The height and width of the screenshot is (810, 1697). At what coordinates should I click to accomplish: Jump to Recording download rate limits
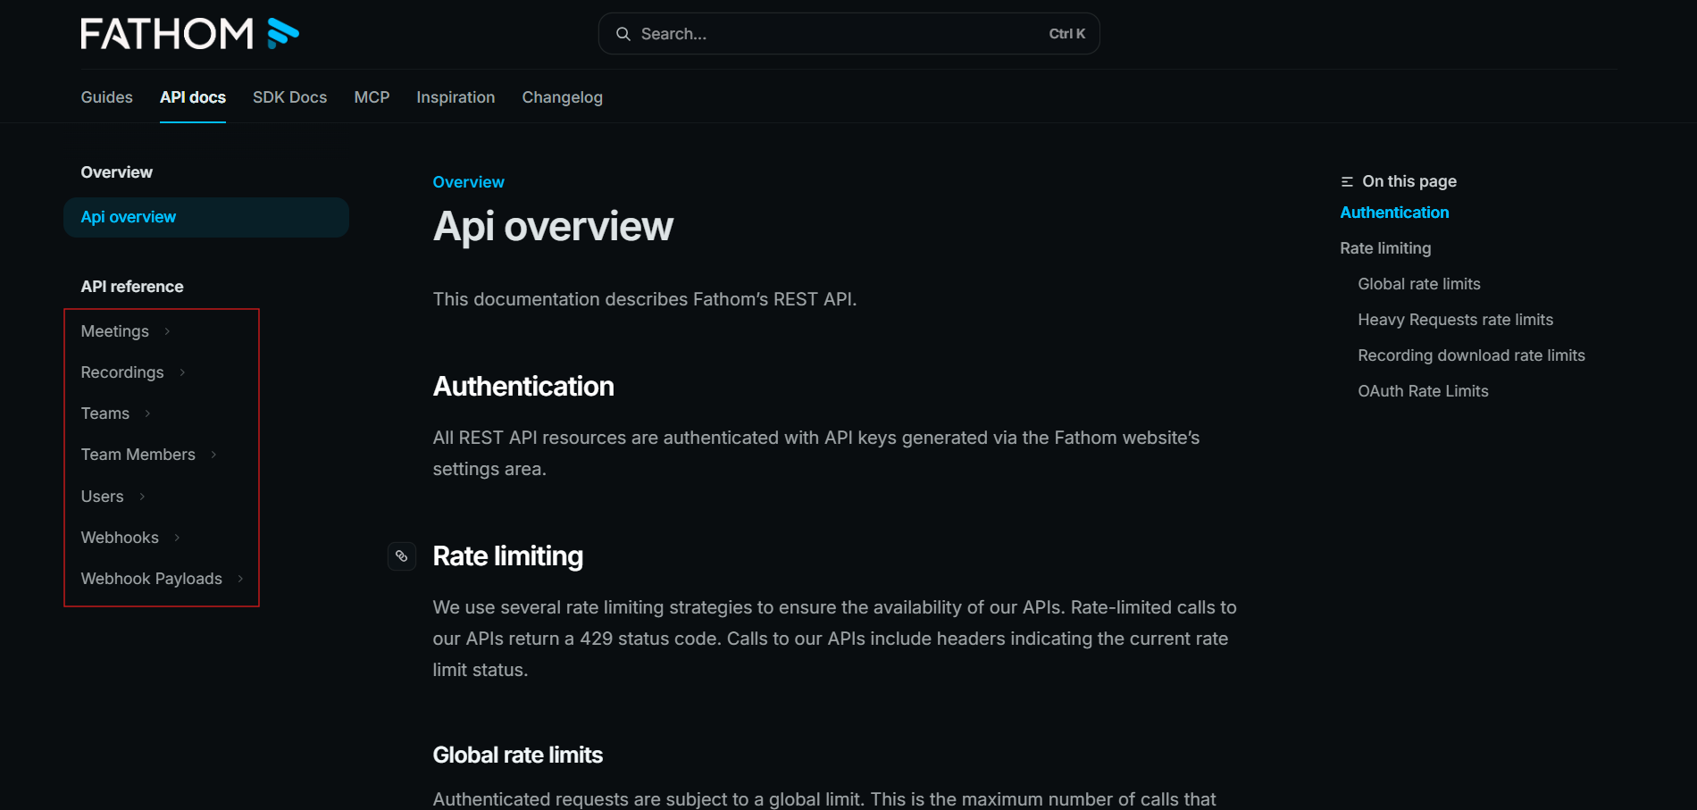1472,355
